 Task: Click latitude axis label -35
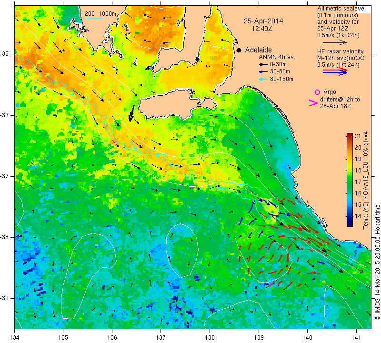(5, 54)
